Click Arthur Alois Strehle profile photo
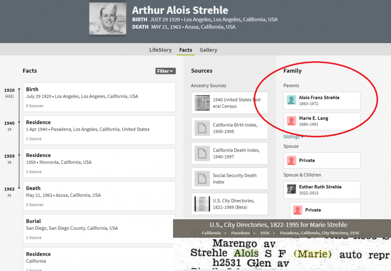Image resolution: width=391 pixels, height=271 pixels. [108, 19]
